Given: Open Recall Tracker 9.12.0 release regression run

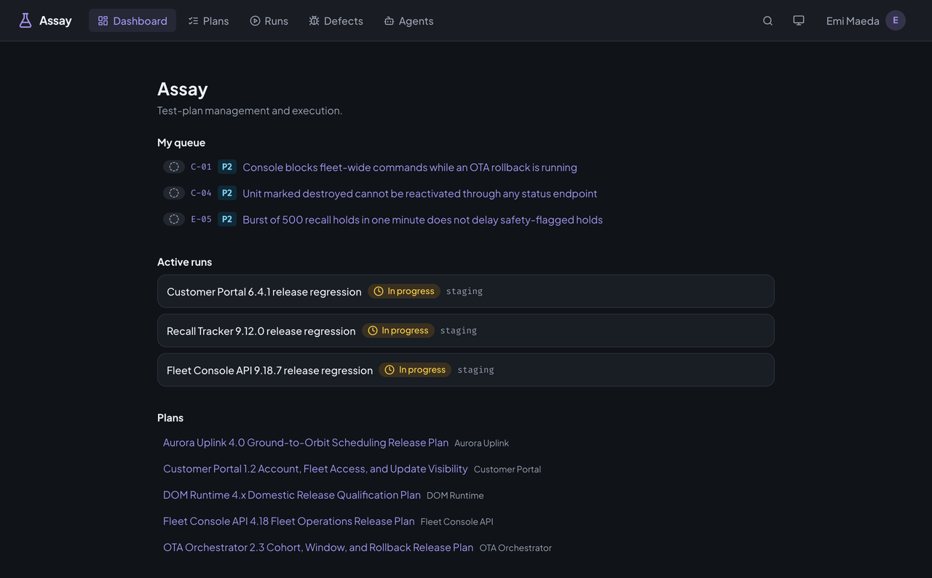Looking at the screenshot, I should click(x=261, y=330).
